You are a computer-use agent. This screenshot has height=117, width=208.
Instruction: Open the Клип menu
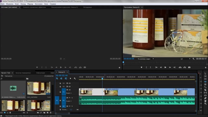(17, 4)
